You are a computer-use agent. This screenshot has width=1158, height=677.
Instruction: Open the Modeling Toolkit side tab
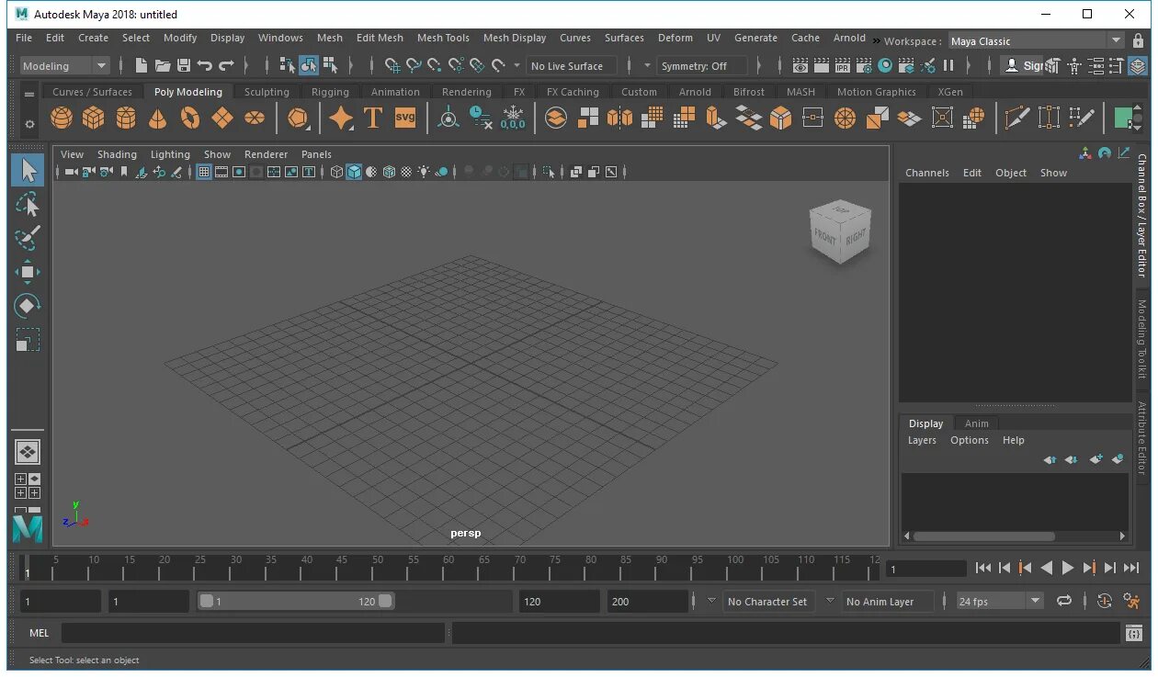pos(1142,339)
